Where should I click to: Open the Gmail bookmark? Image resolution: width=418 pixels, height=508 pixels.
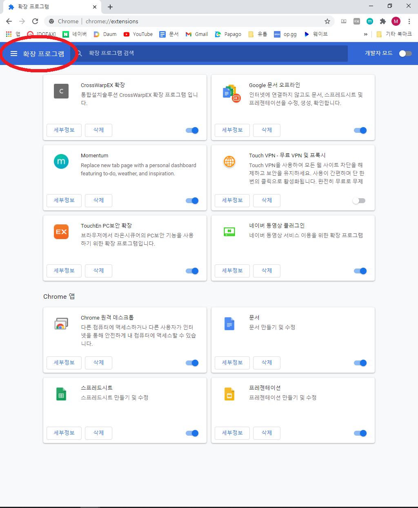coord(197,34)
